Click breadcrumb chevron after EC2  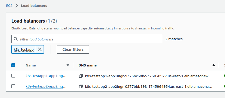pos(17,6)
